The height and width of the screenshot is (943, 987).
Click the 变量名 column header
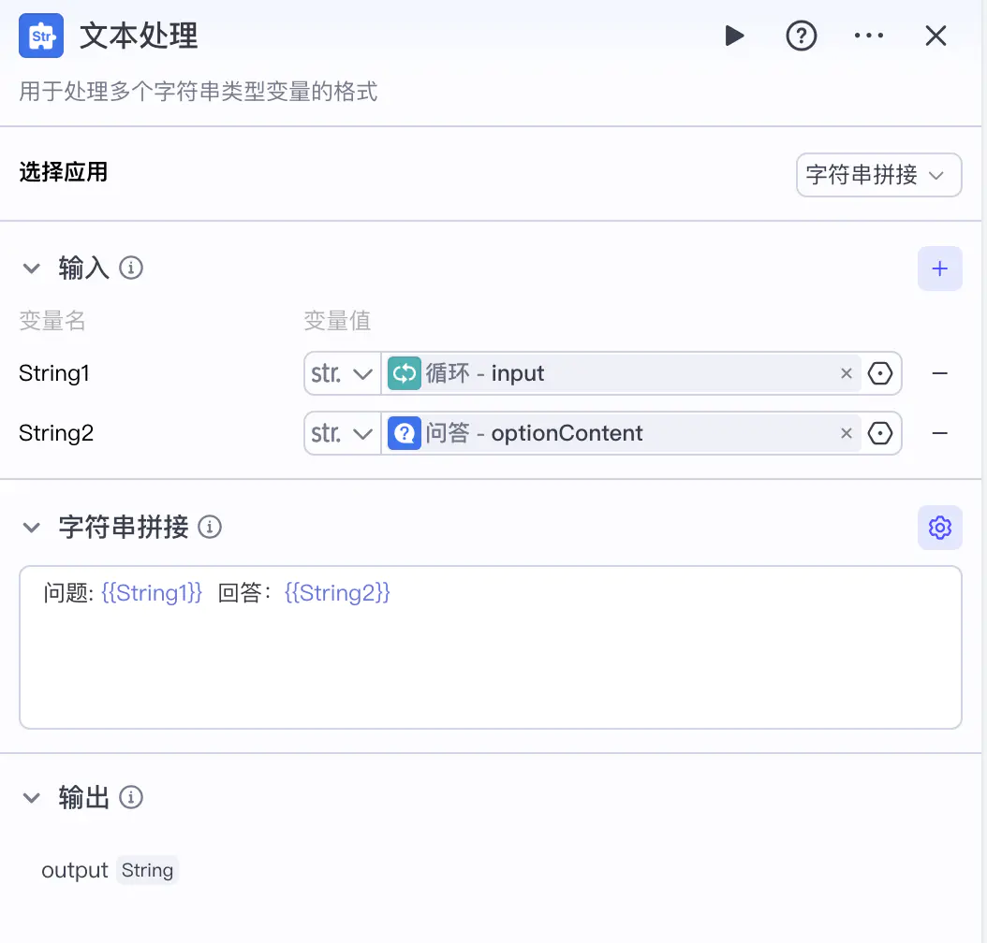tap(52, 321)
